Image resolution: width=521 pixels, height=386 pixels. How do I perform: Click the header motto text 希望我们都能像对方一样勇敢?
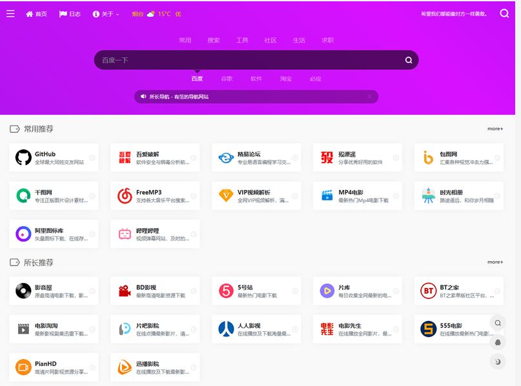point(455,14)
